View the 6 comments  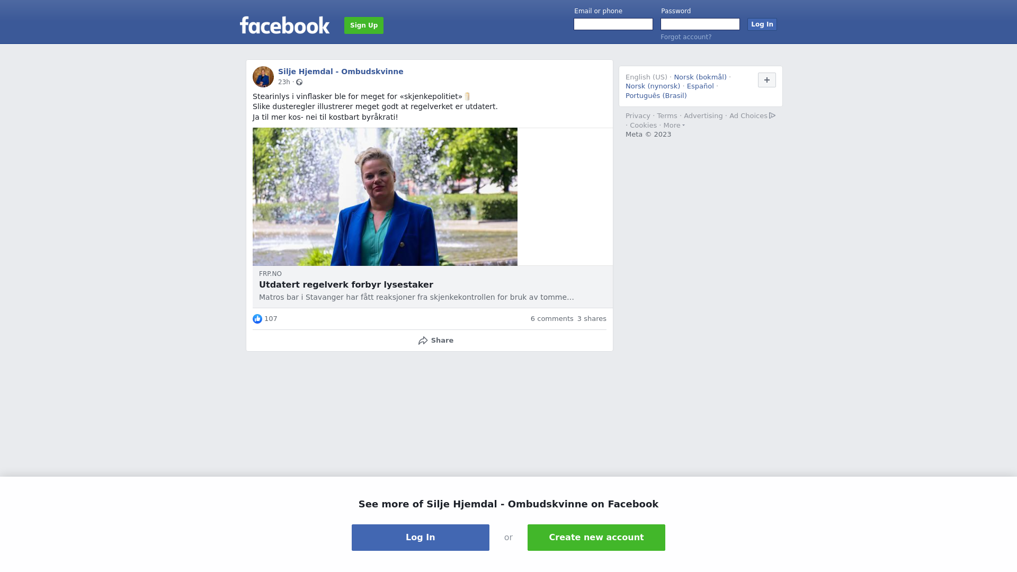552,319
